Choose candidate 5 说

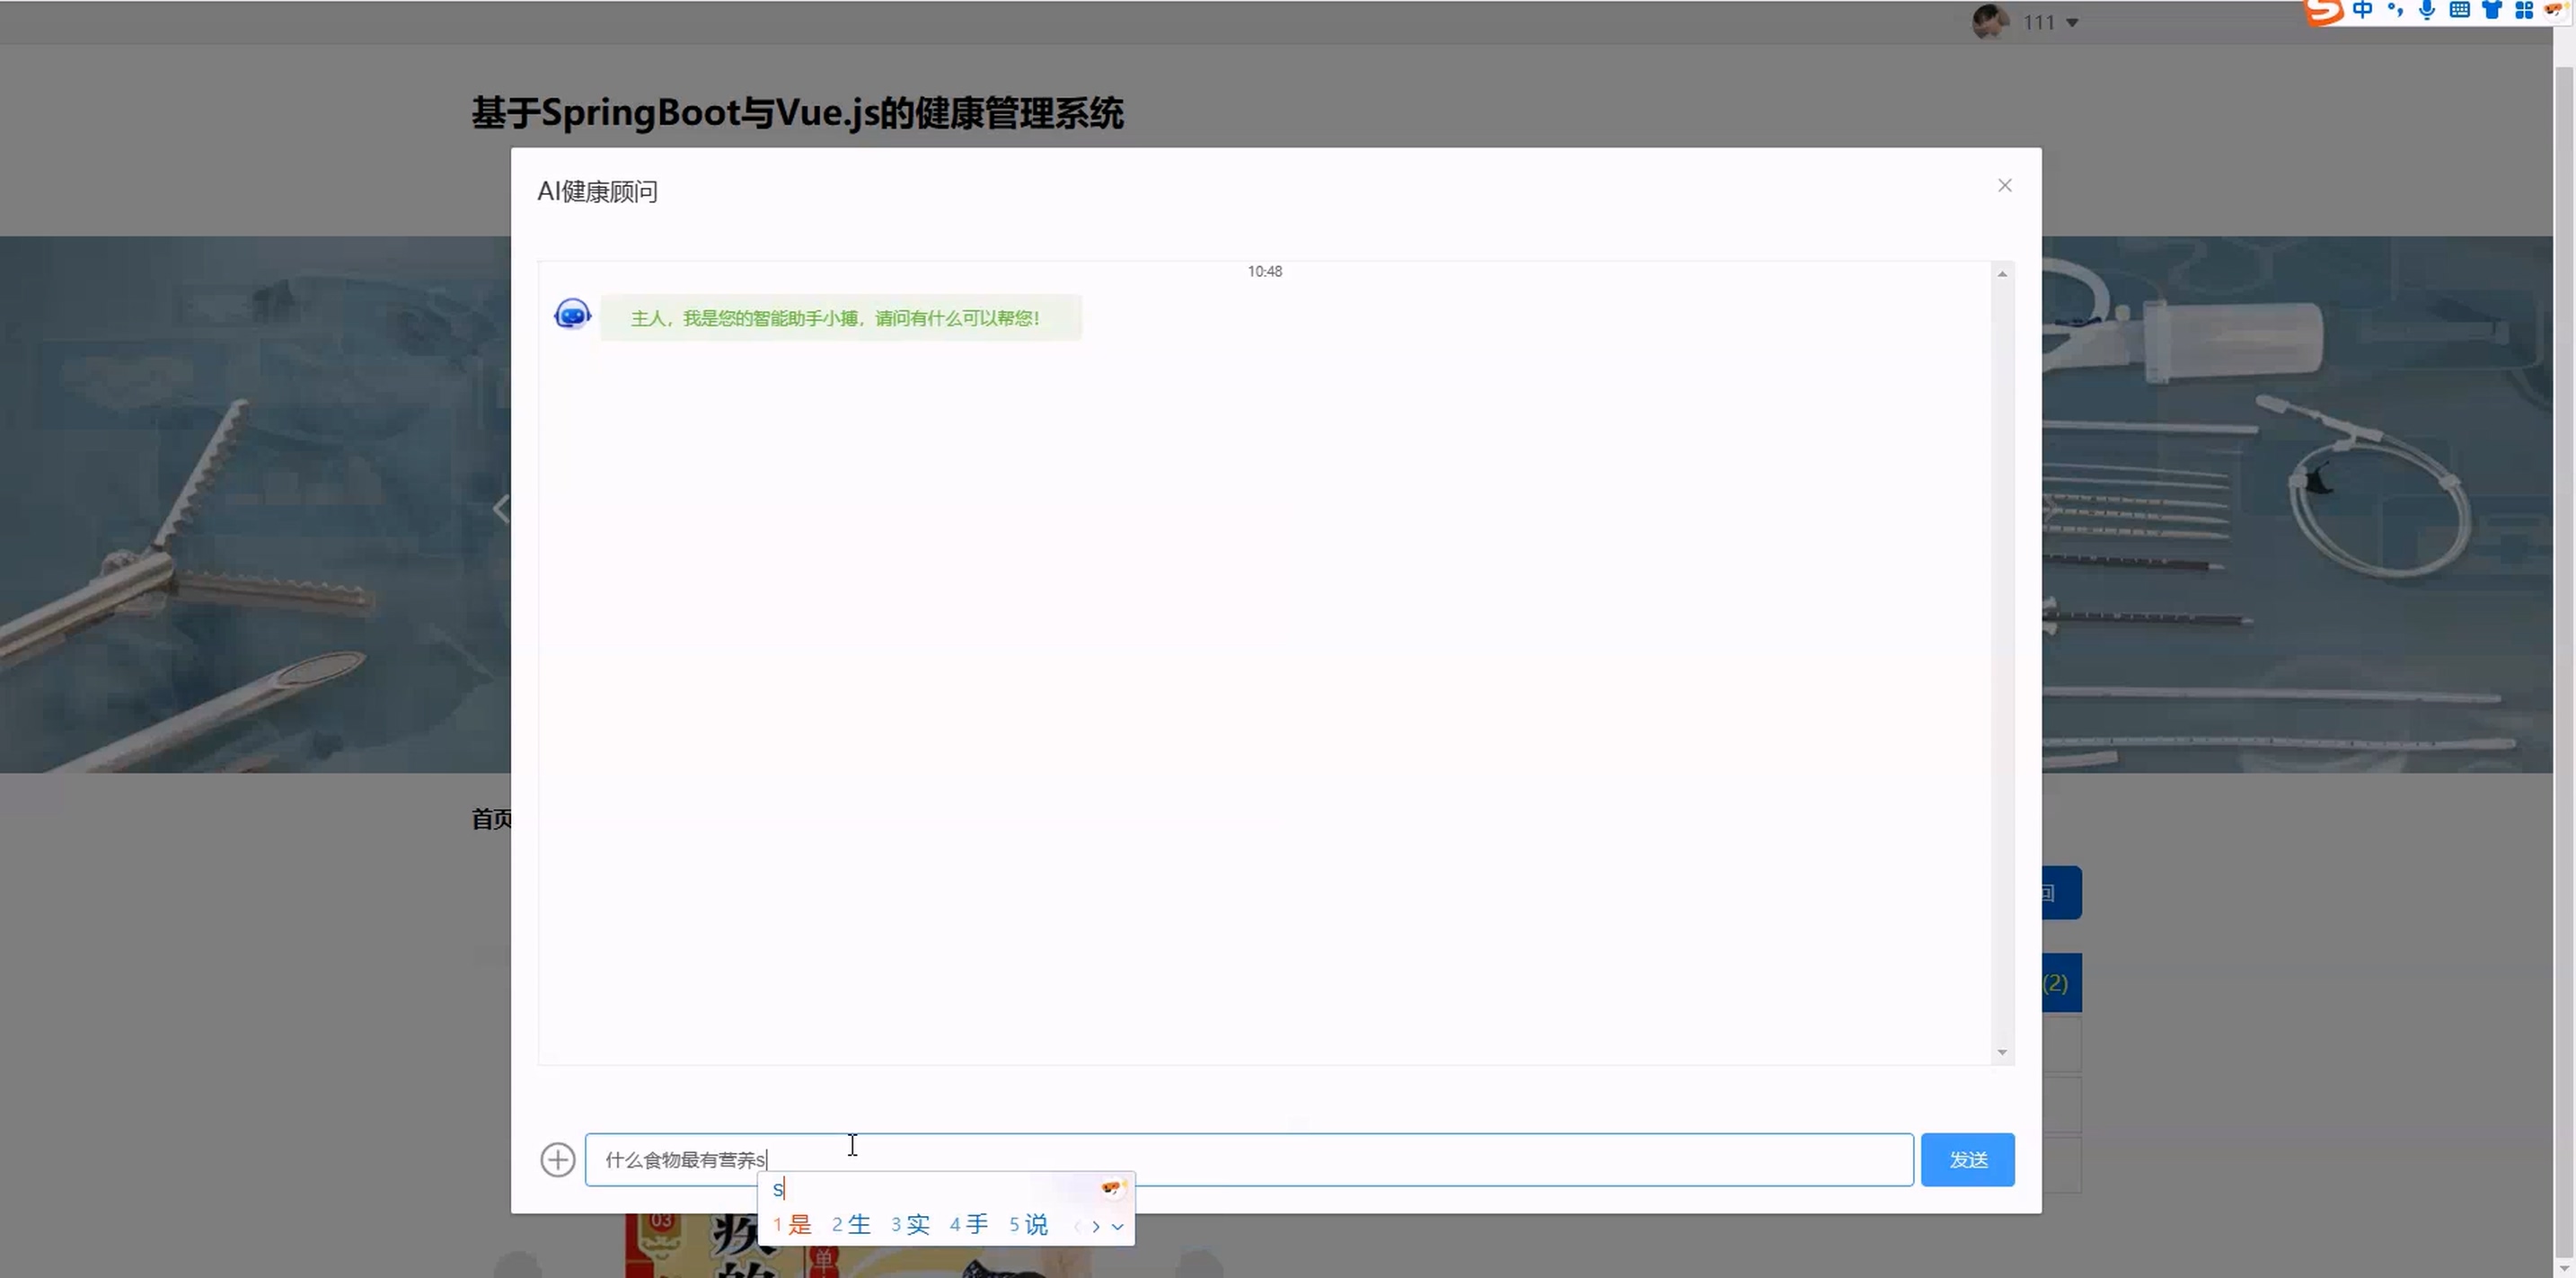(1028, 1224)
